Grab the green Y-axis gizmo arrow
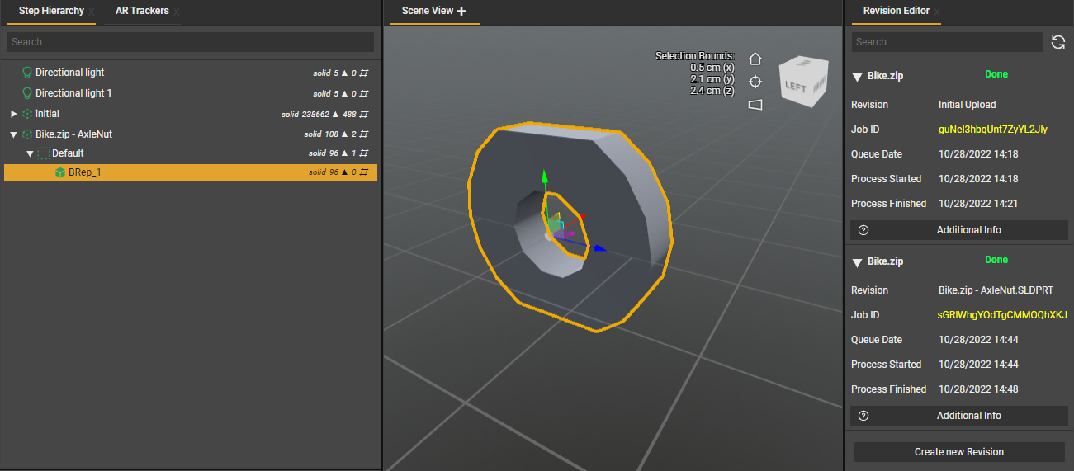Image resolution: width=1074 pixels, height=471 pixels. (x=544, y=177)
